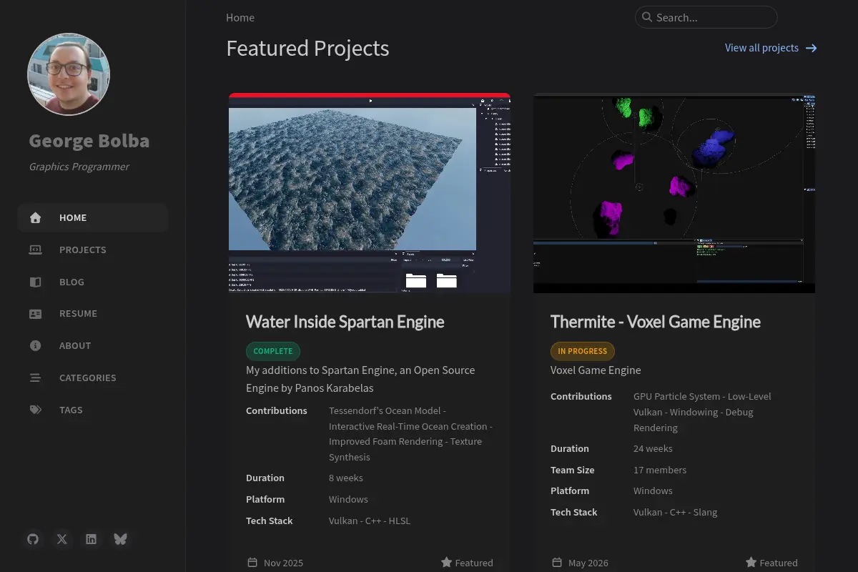Viewport: 858px width, 572px height.
Task: Click the Home breadcrumb link
Action: point(240,17)
